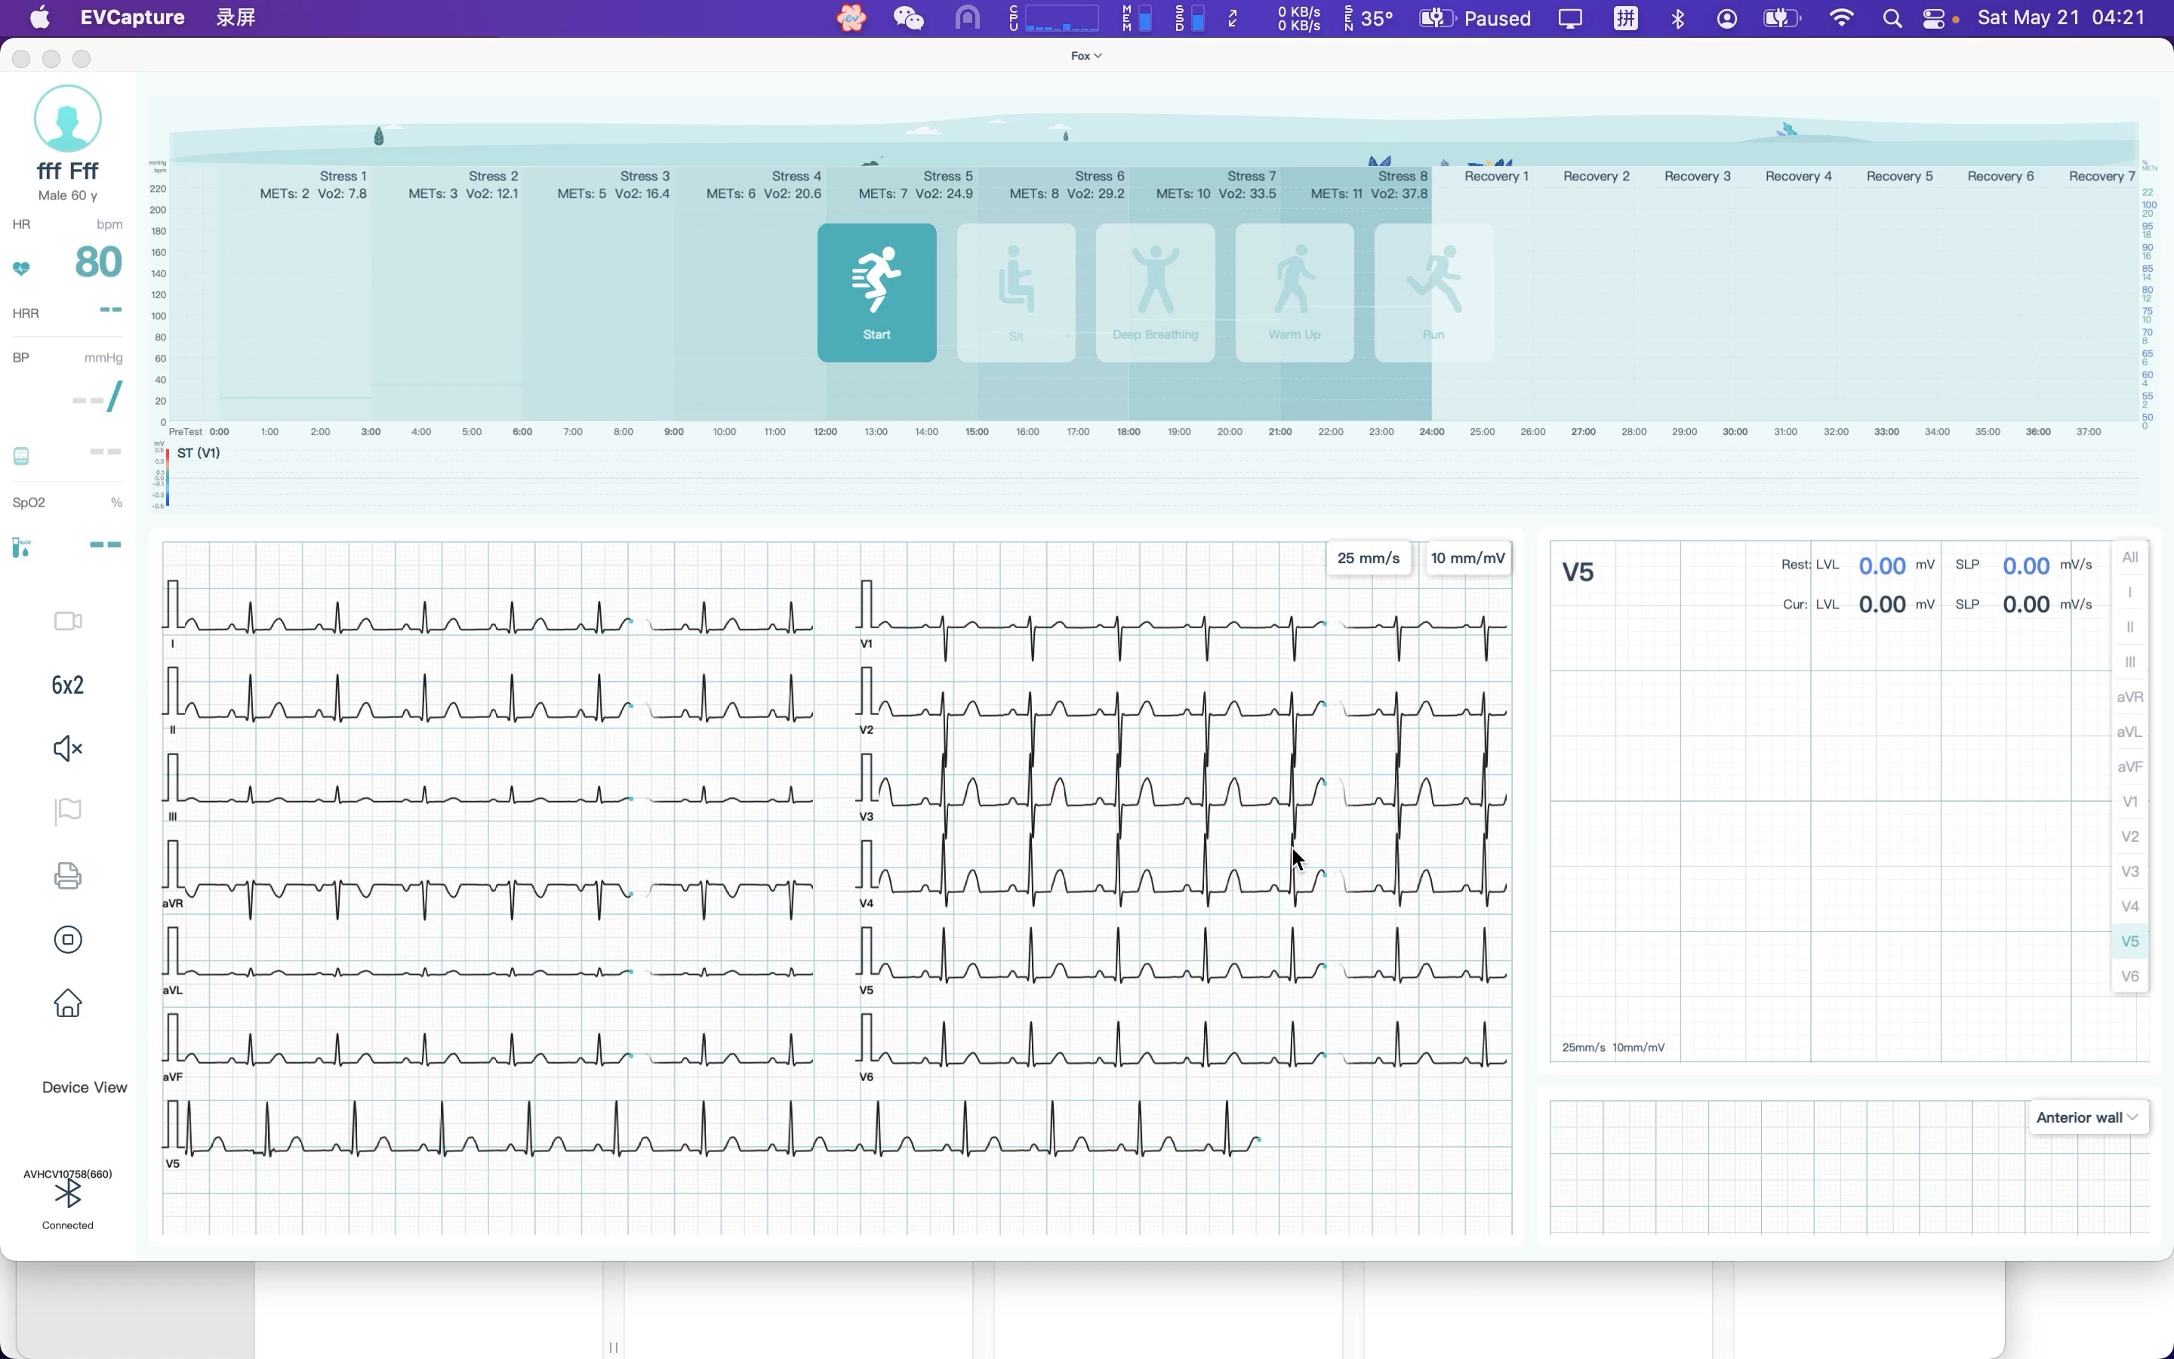
Task: Open the 录屏 menu
Action: (x=236, y=18)
